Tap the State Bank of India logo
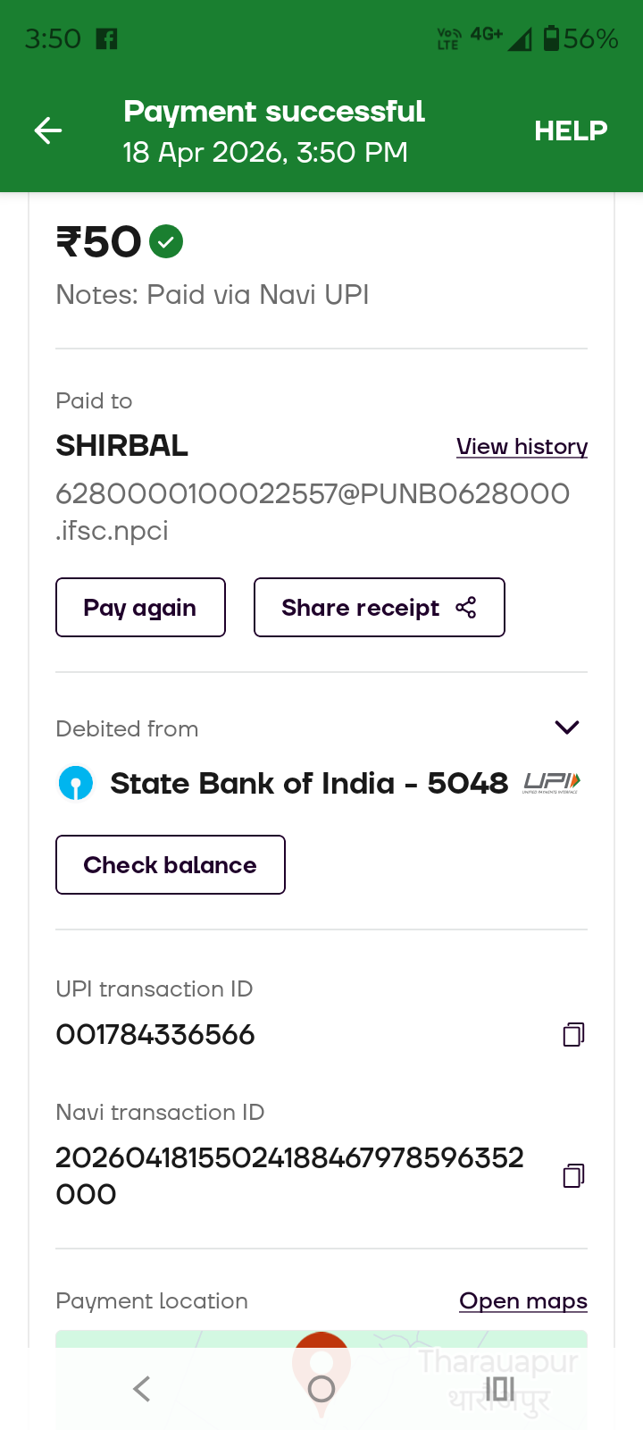The image size is (643, 1430). pyautogui.click(x=76, y=784)
